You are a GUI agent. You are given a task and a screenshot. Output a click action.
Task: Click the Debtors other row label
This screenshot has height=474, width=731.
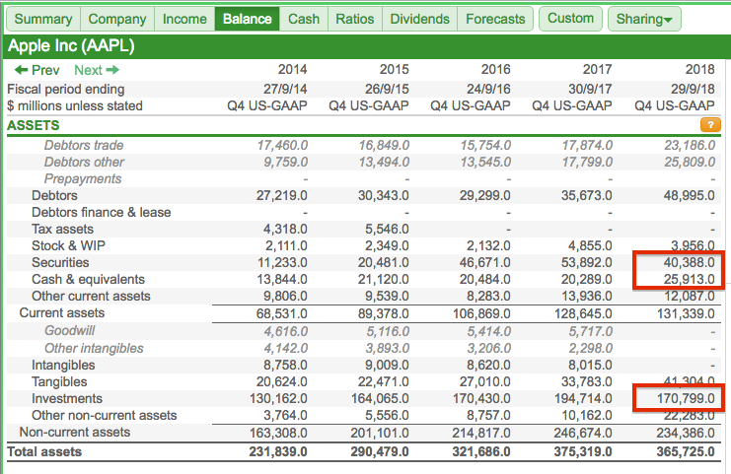(84, 162)
